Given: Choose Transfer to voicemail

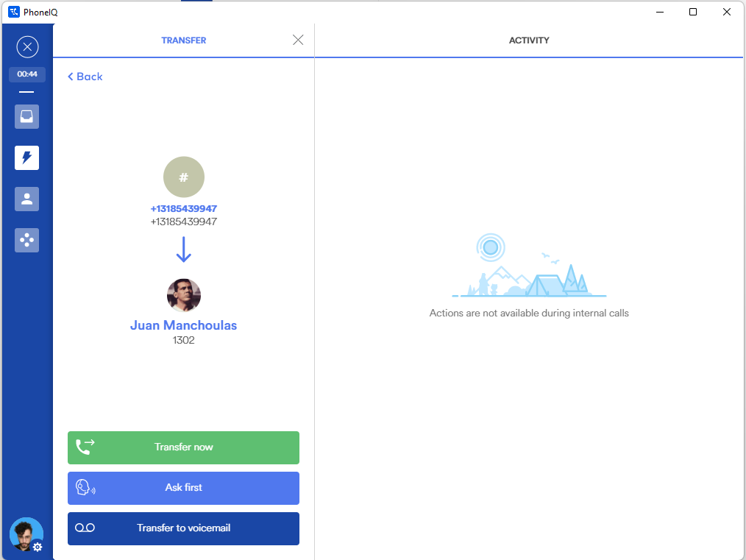Looking at the screenshot, I should [184, 528].
